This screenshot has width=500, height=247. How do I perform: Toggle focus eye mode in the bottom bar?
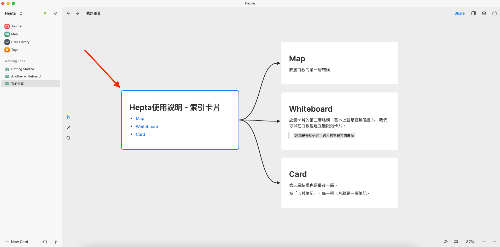tap(446, 242)
